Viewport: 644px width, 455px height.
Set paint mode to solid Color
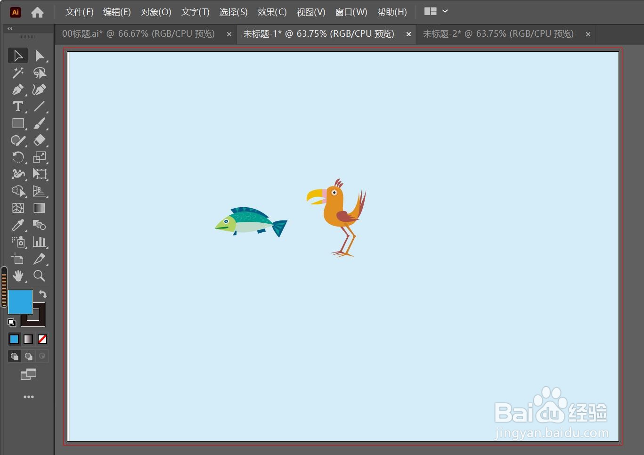[x=14, y=339]
